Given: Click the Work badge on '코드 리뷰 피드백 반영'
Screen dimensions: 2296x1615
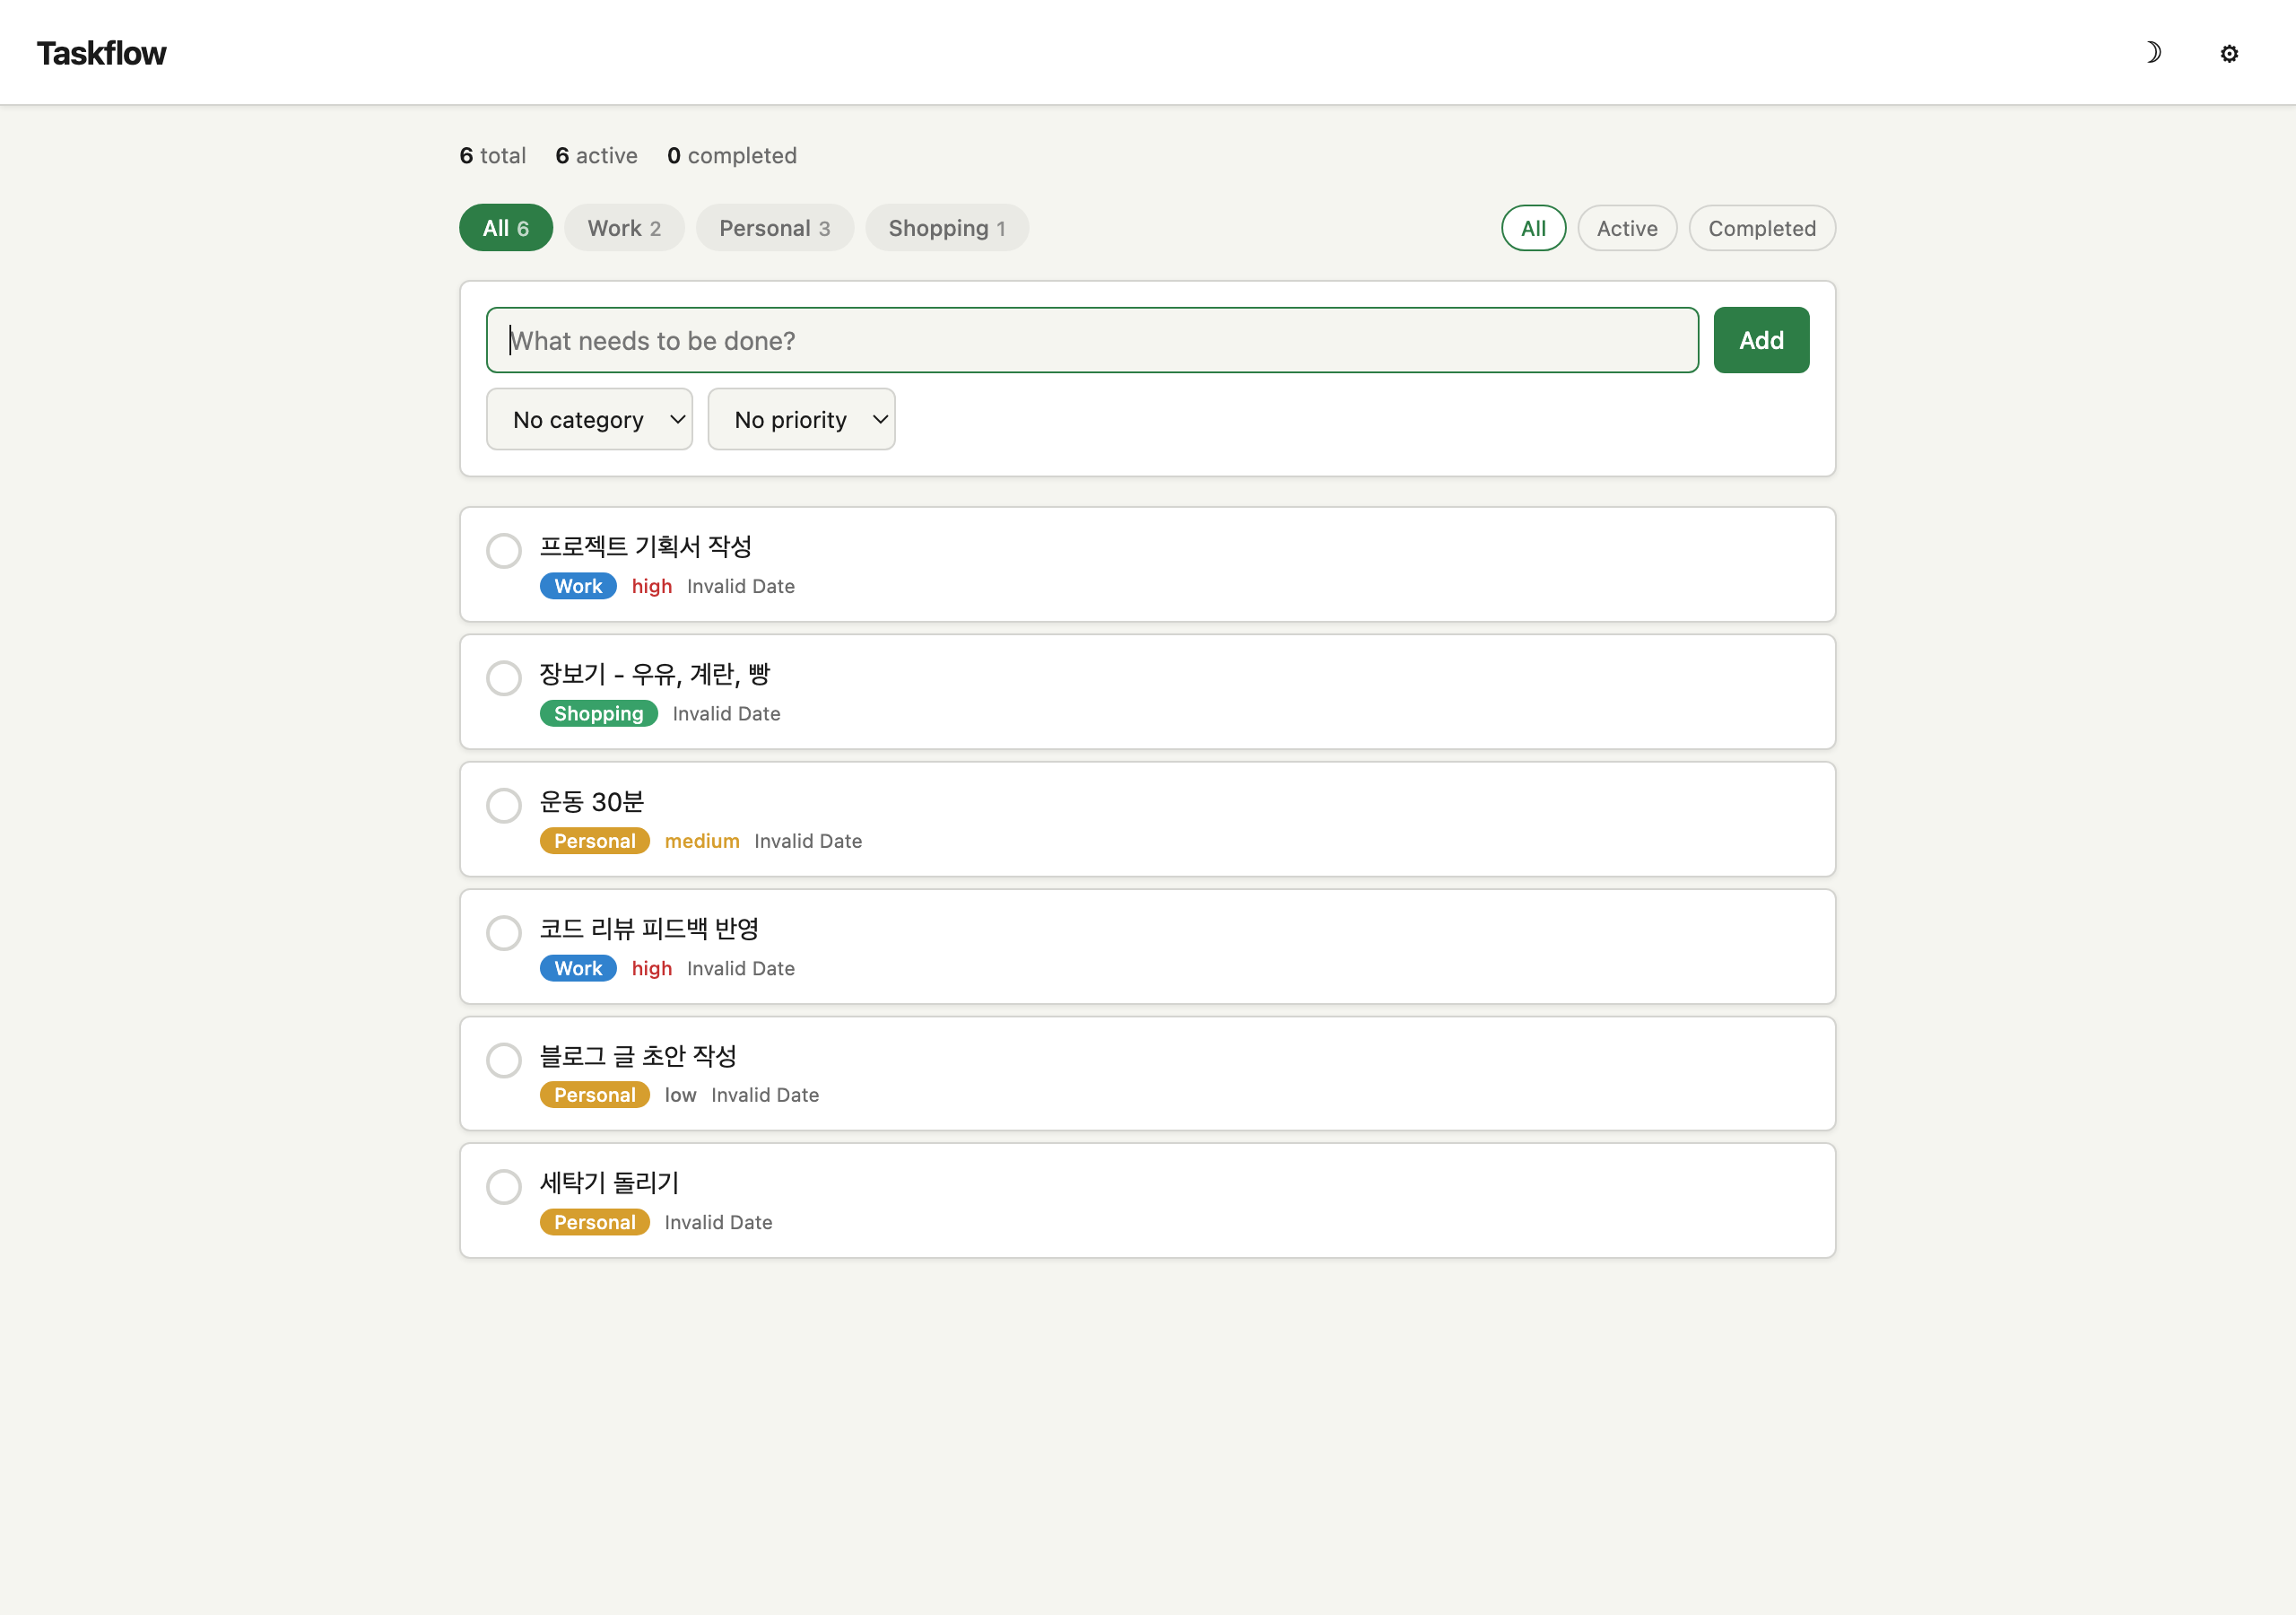Looking at the screenshot, I should pyautogui.click(x=577, y=967).
